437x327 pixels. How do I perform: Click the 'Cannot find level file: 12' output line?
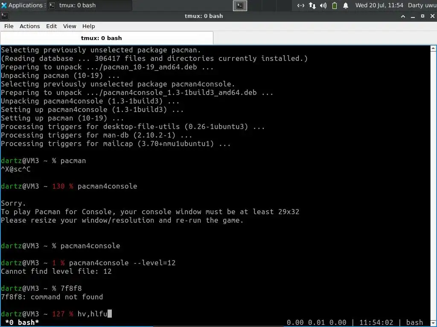point(56,271)
